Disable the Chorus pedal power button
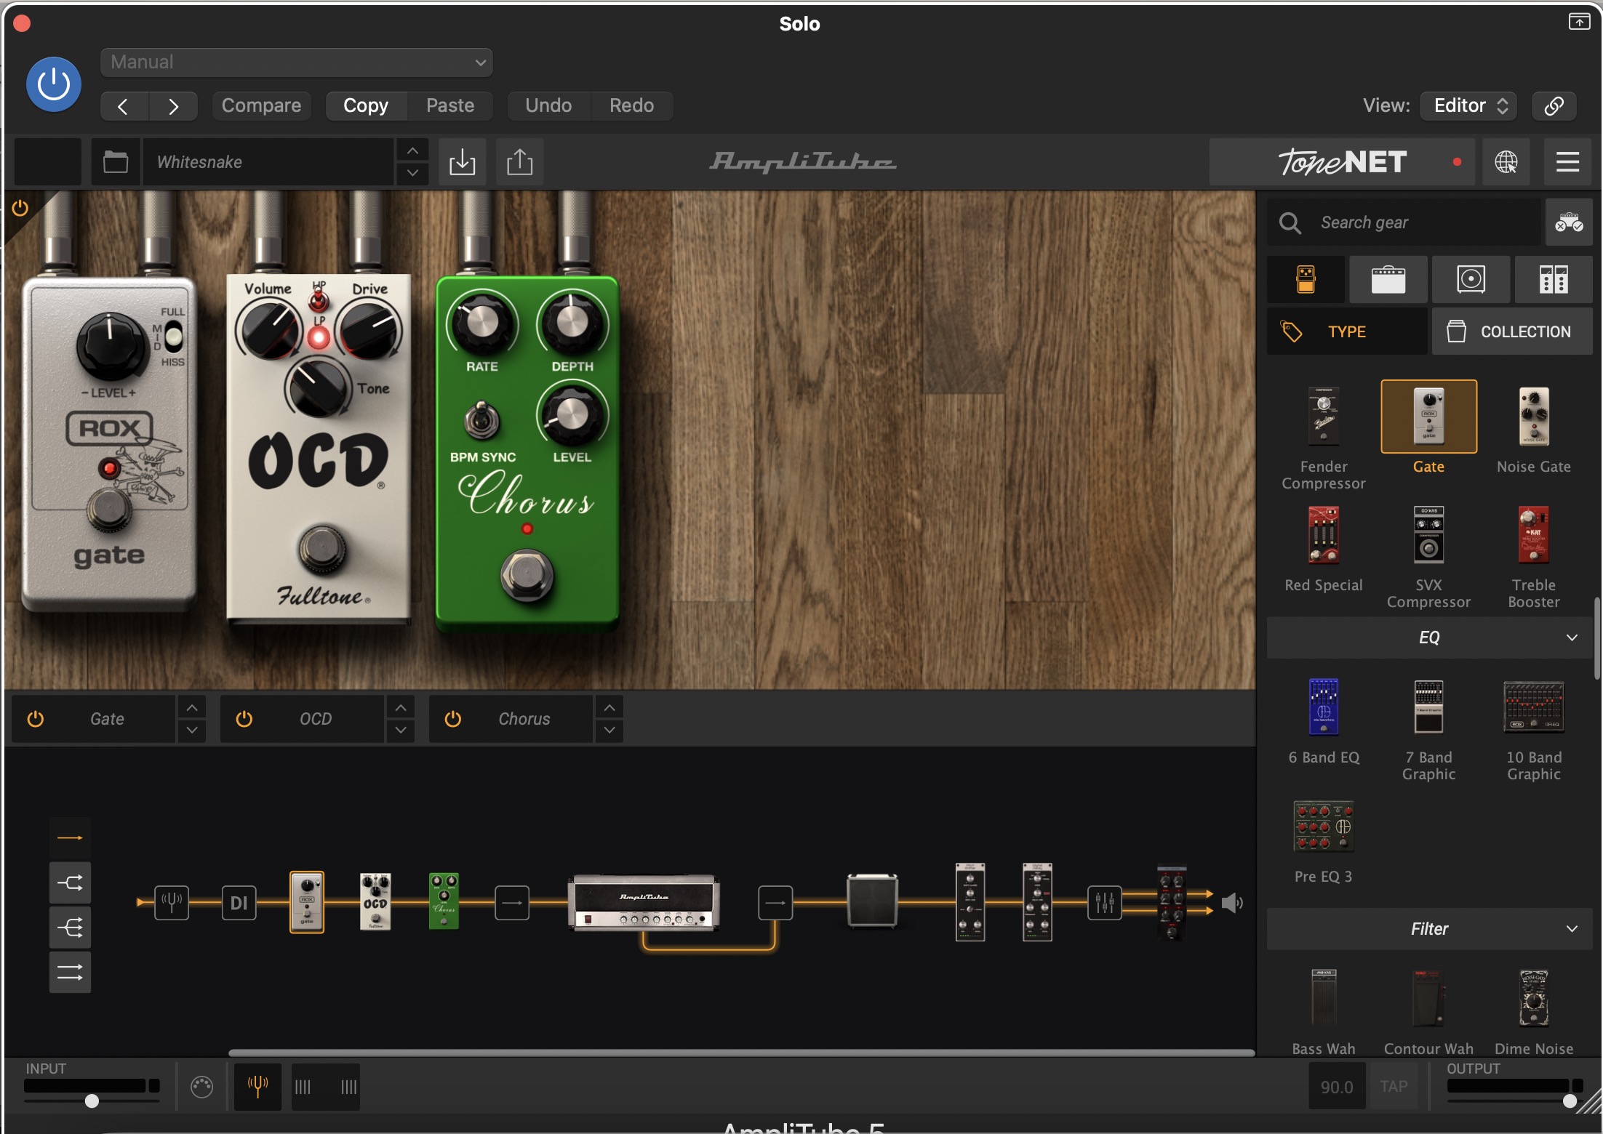The image size is (1603, 1134). pyautogui.click(x=452, y=719)
